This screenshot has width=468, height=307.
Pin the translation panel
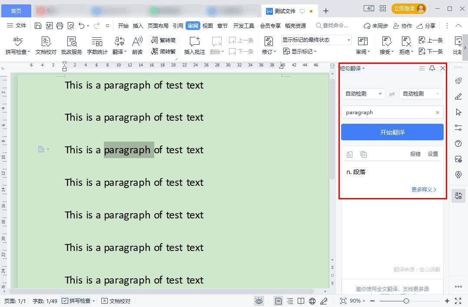click(432, 68)
